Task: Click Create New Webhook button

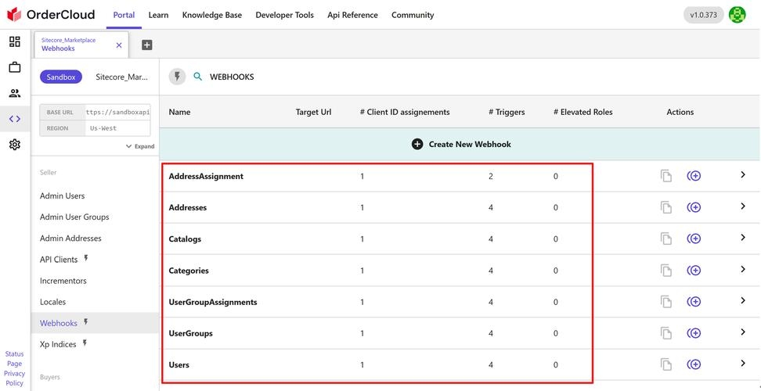Action: 461,145
